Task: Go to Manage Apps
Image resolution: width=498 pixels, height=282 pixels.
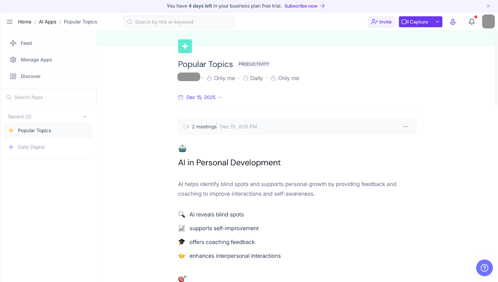Action: click(36, 60)
